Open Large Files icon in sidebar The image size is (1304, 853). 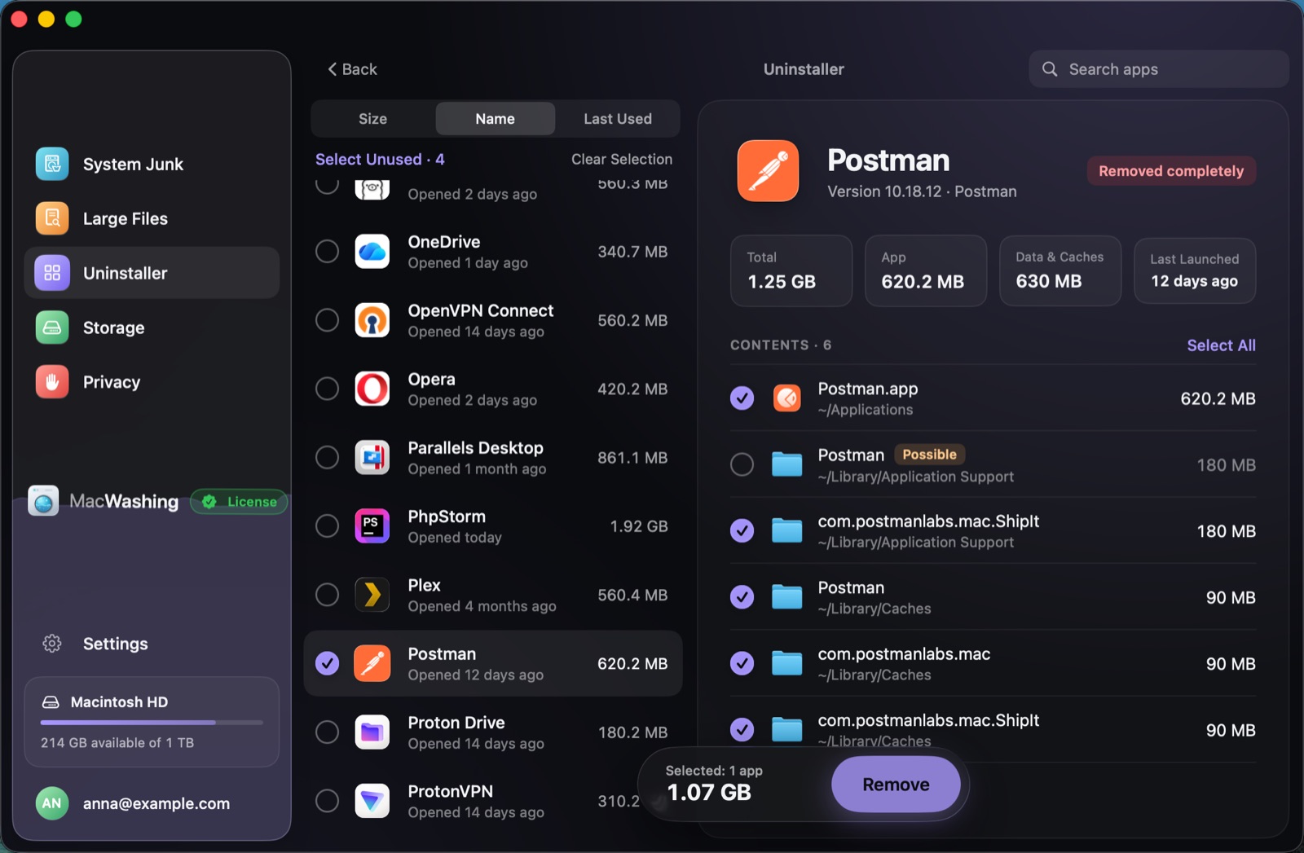coord(52,218)
